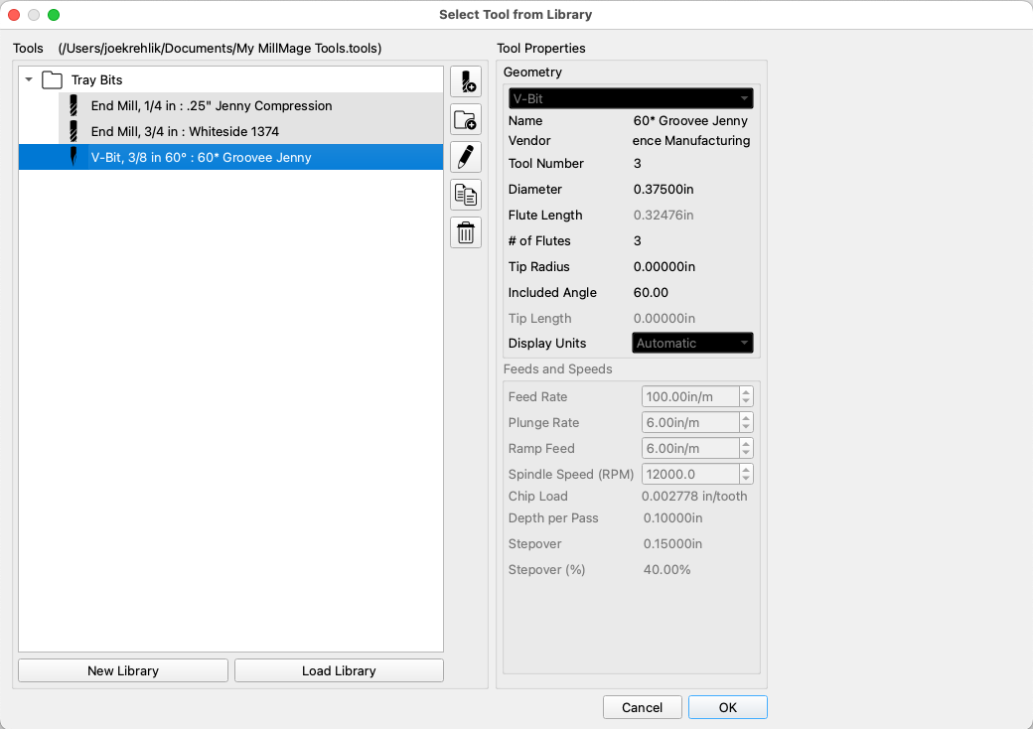Click the V-Bit 60° tool icon
1033x729 pixels.
click(74, 157)
